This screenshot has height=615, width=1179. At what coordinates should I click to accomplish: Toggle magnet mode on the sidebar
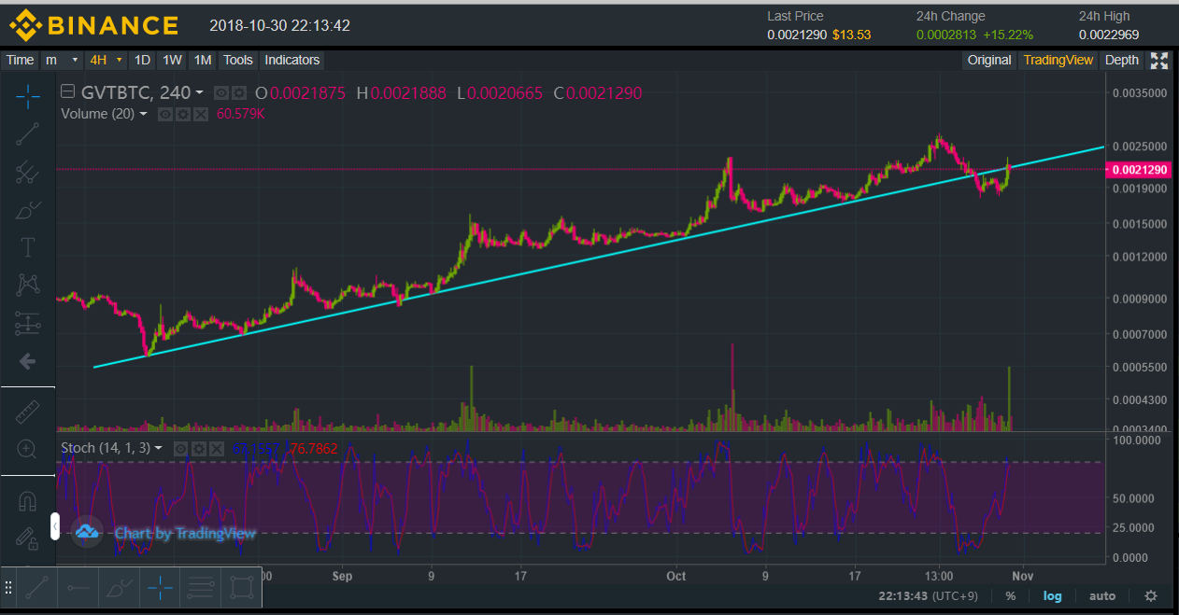28,502
